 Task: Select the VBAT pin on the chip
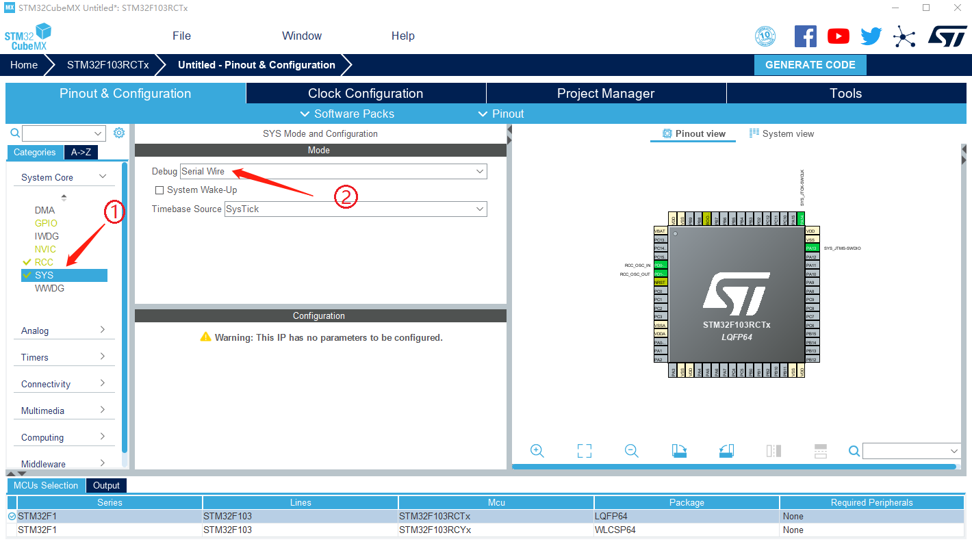[660, 231]
